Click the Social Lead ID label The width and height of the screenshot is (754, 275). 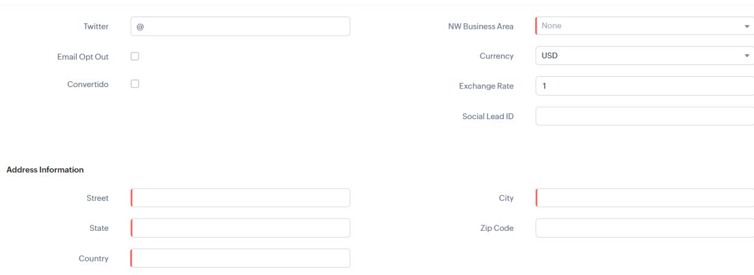click(x=488, y=117)
